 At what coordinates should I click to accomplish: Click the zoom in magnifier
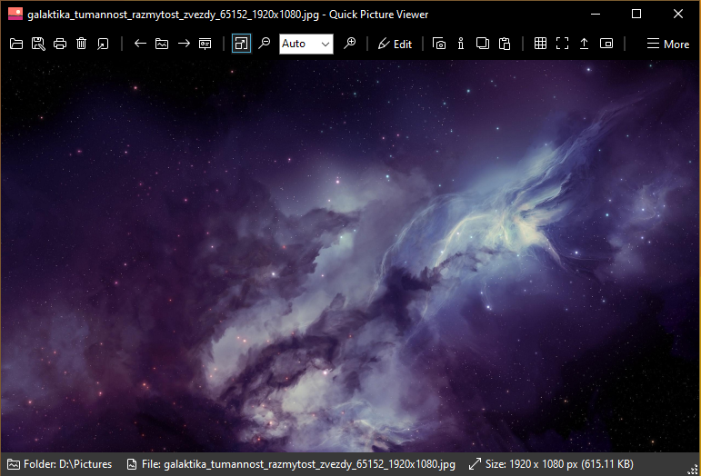(x=350, y=44)
